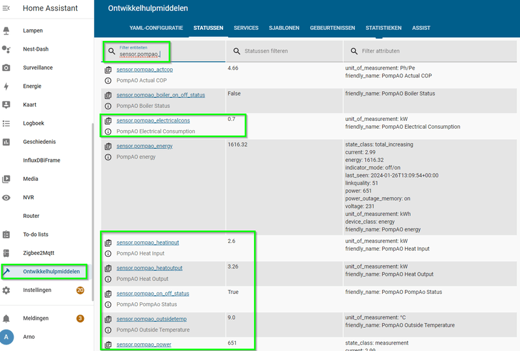This screenshot has height=351, width=520.
Task: Click the Filter entiteiten search field
Action: tap(163, 51)
